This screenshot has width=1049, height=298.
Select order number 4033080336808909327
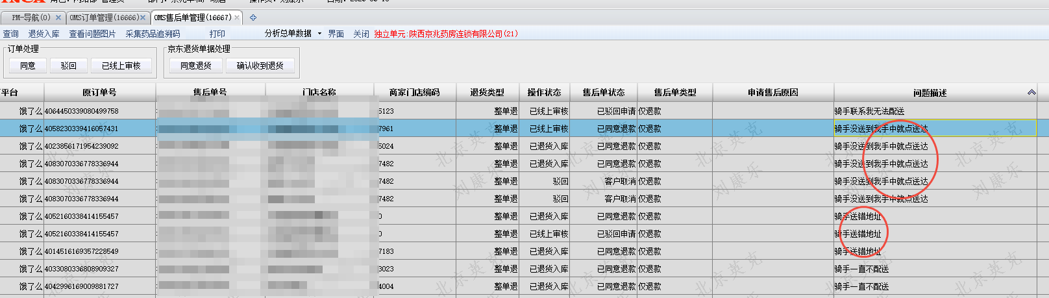(x=82, y=269)
